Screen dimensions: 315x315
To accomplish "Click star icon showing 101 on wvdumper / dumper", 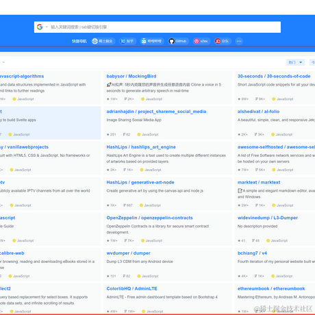I will pyautogui.click(x=108, y=276).
